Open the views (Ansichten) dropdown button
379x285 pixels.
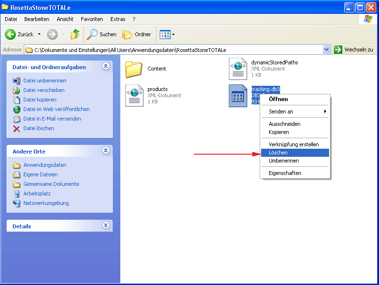tap(167, 34)
